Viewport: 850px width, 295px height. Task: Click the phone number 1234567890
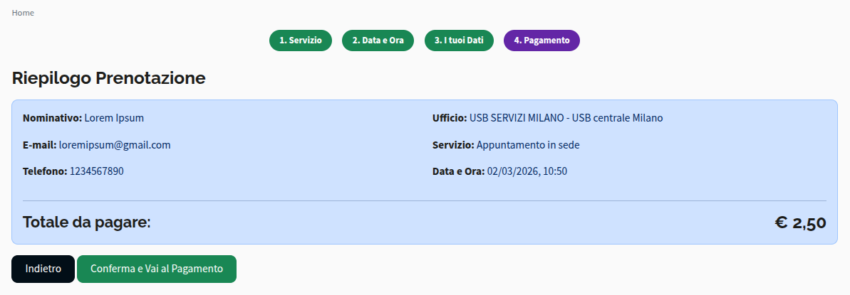point(97,171)
